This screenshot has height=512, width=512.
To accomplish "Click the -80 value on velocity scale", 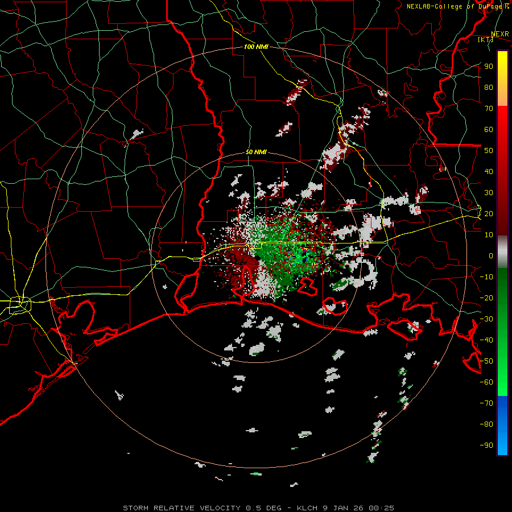I will coord(486,424).
